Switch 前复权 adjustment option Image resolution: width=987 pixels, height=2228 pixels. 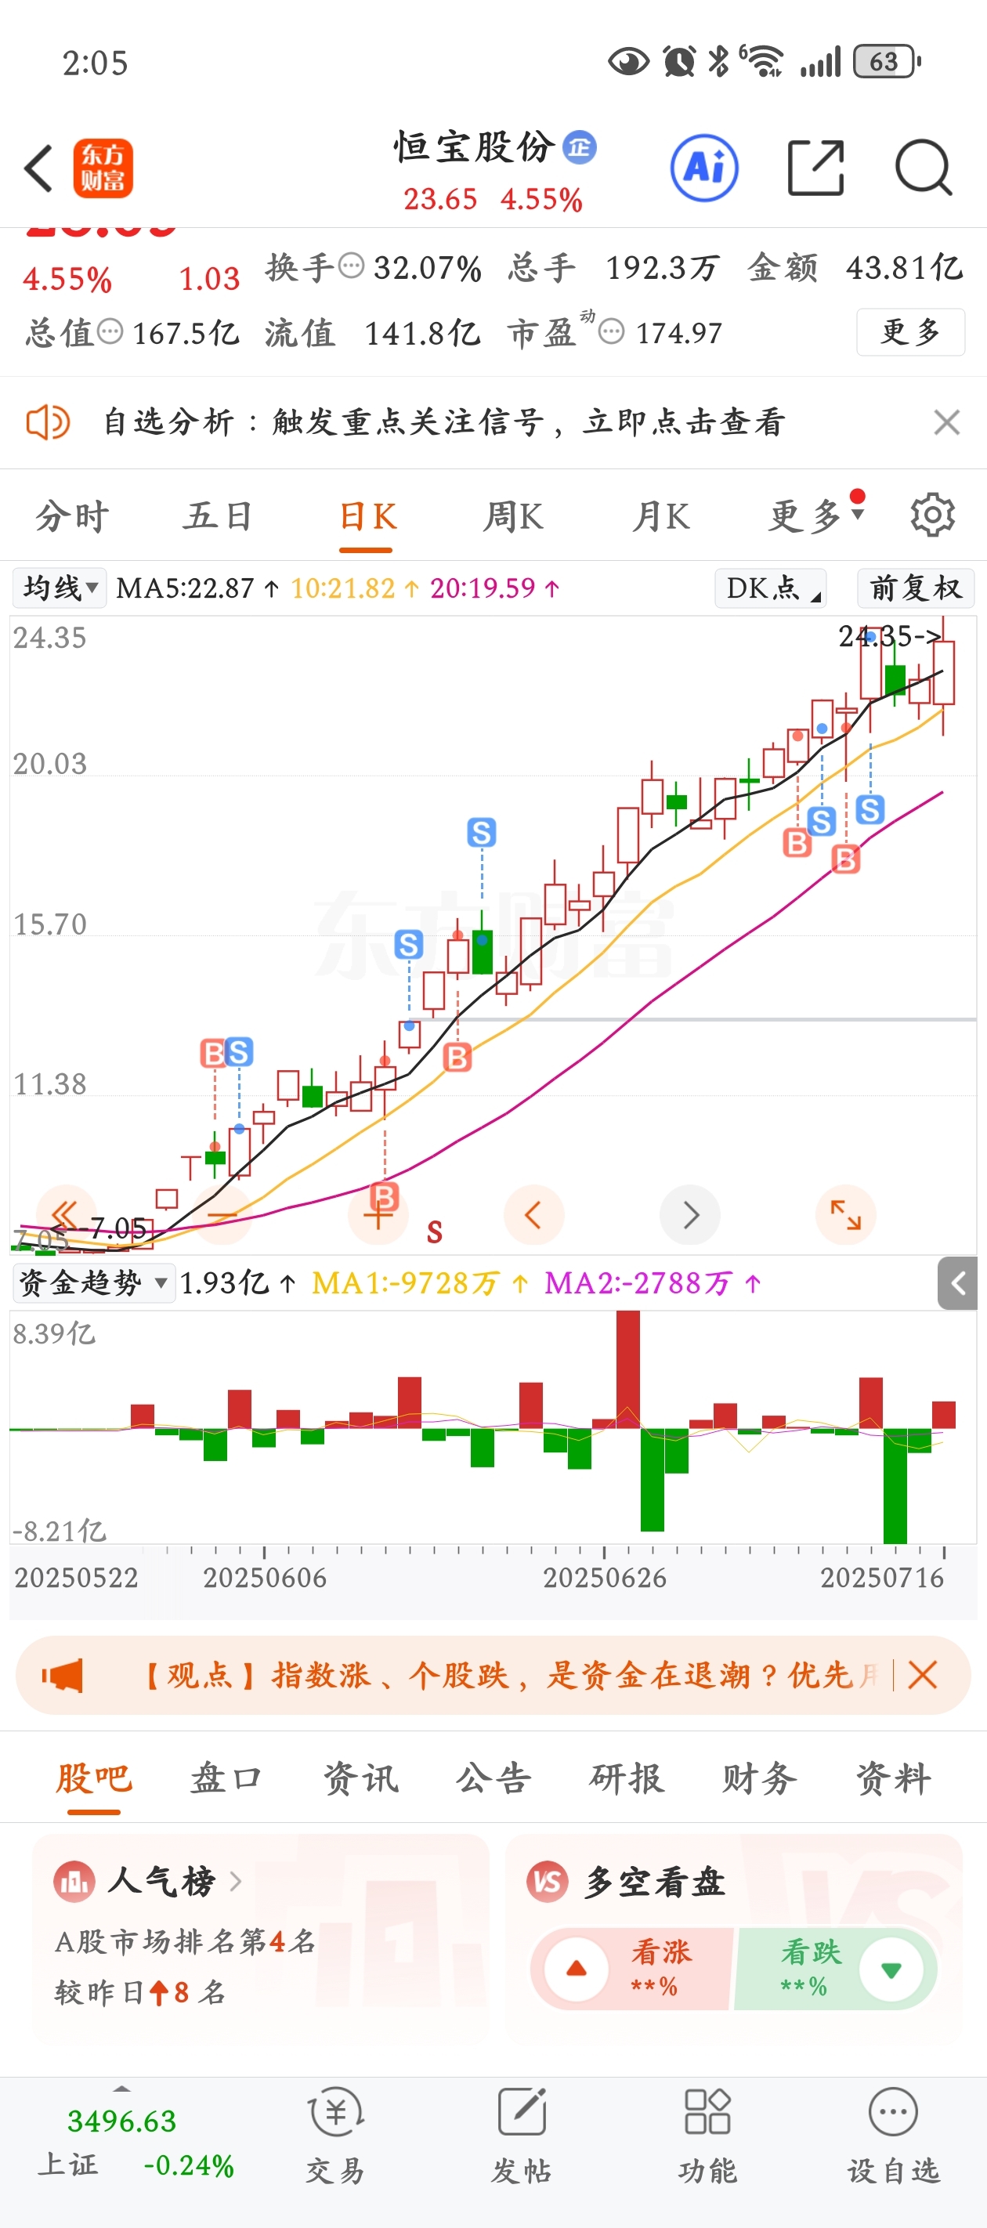pos(915,588)
